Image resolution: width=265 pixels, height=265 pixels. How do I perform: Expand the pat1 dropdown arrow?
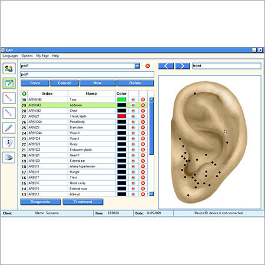(x=137, y=66)
